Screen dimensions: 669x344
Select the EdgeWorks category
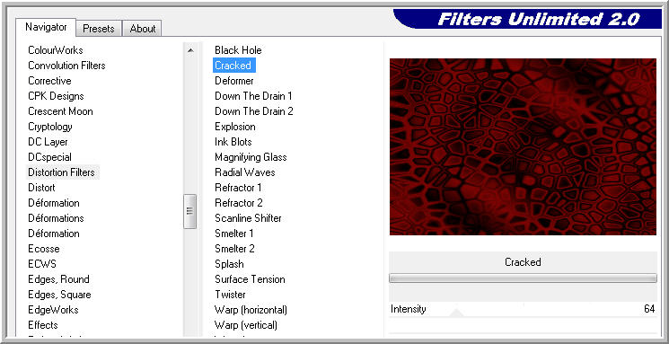[53, 310]
